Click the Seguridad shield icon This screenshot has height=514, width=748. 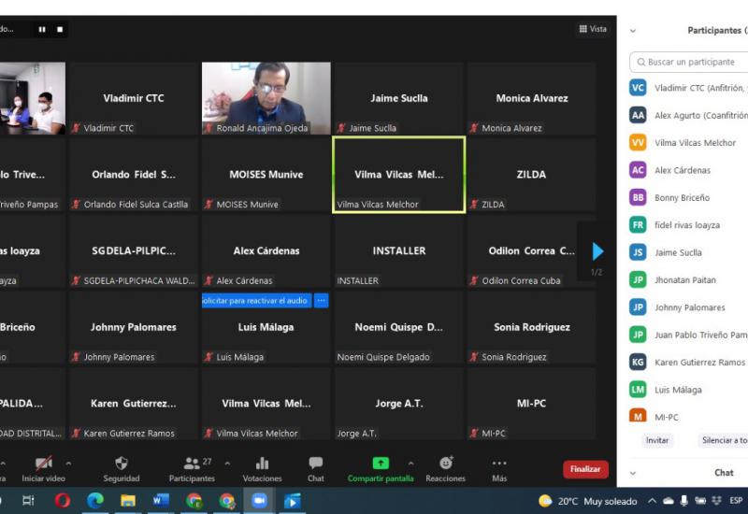point(122,464)
